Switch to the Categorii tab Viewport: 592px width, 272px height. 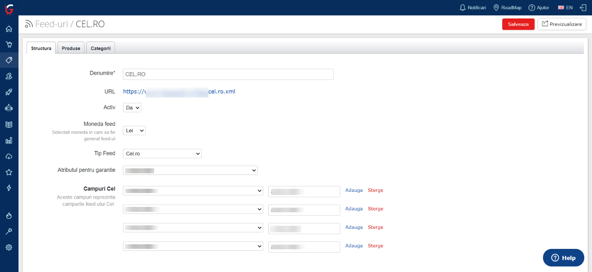tap(101, 48)
